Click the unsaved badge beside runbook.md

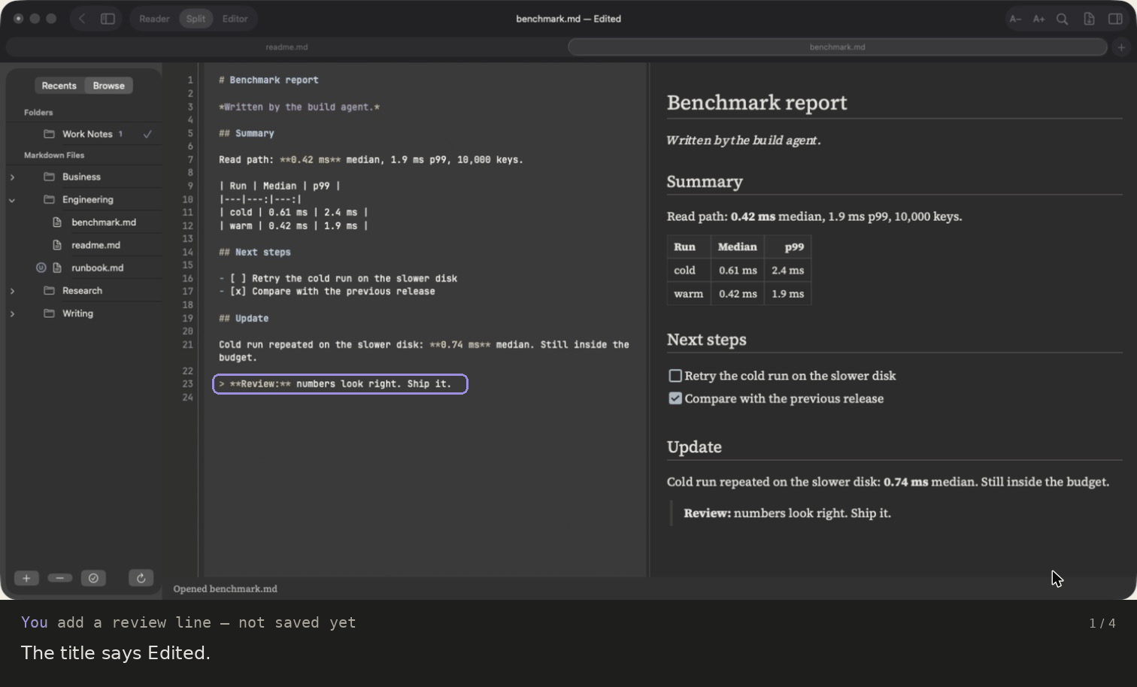(x=41, y=268)
